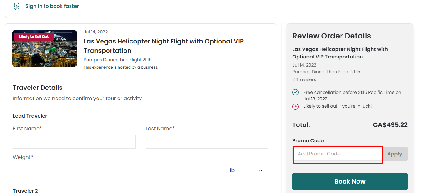Screen dimensions: 423x193
Task: Open the helicopter night flight thumbnail
Action: click(x=45, y=48)
